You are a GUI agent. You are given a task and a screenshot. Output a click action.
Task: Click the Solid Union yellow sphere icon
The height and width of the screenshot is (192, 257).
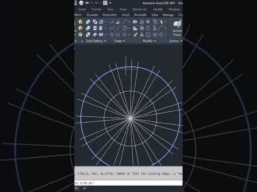[80, 22]
